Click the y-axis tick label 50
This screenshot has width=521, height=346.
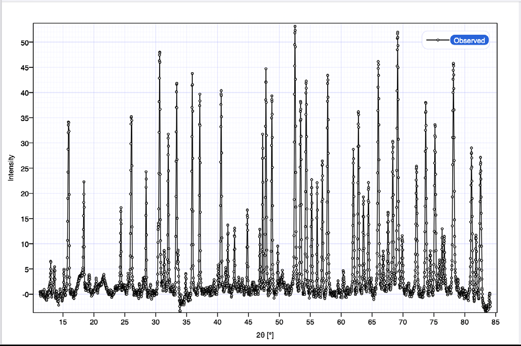(24, 42)
